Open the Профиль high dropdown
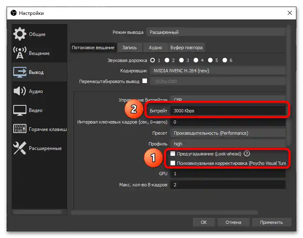The width and height of the screenshot is (303, 238). pyautogui.click(x=228, y=144)
